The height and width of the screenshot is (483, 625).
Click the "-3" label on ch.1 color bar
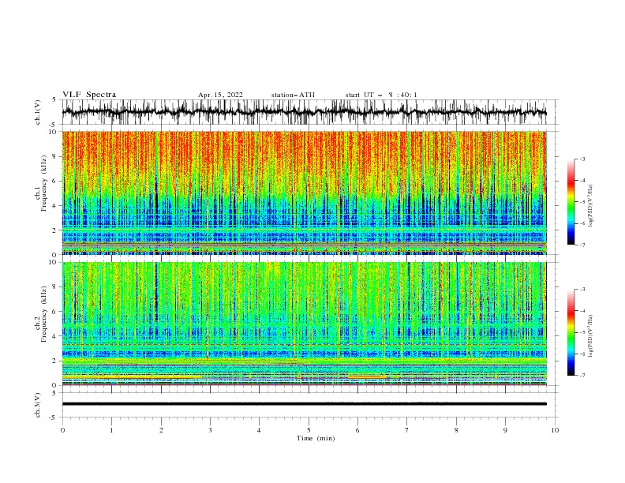582,159
